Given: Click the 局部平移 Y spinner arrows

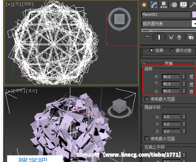Looking at the screenshot, I should pyautogui.click(x=184, y=124).
